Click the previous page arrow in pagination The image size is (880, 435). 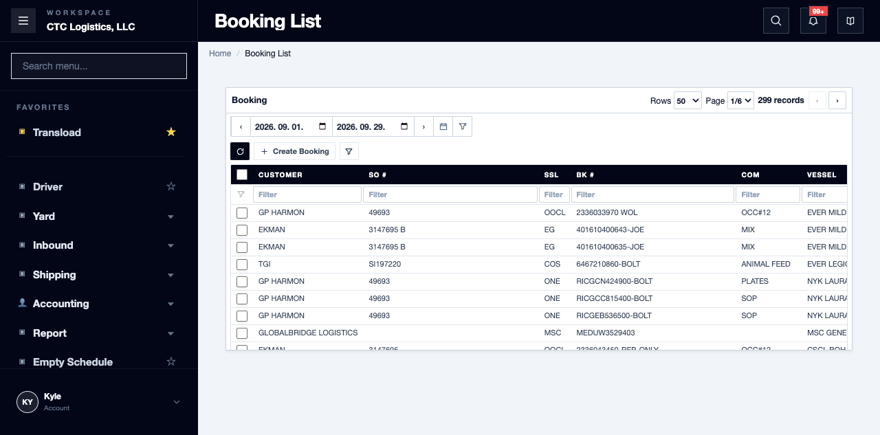(817, 100)
